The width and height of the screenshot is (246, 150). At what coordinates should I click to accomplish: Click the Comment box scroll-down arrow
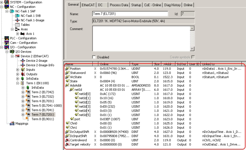click(x=192, y=49)
